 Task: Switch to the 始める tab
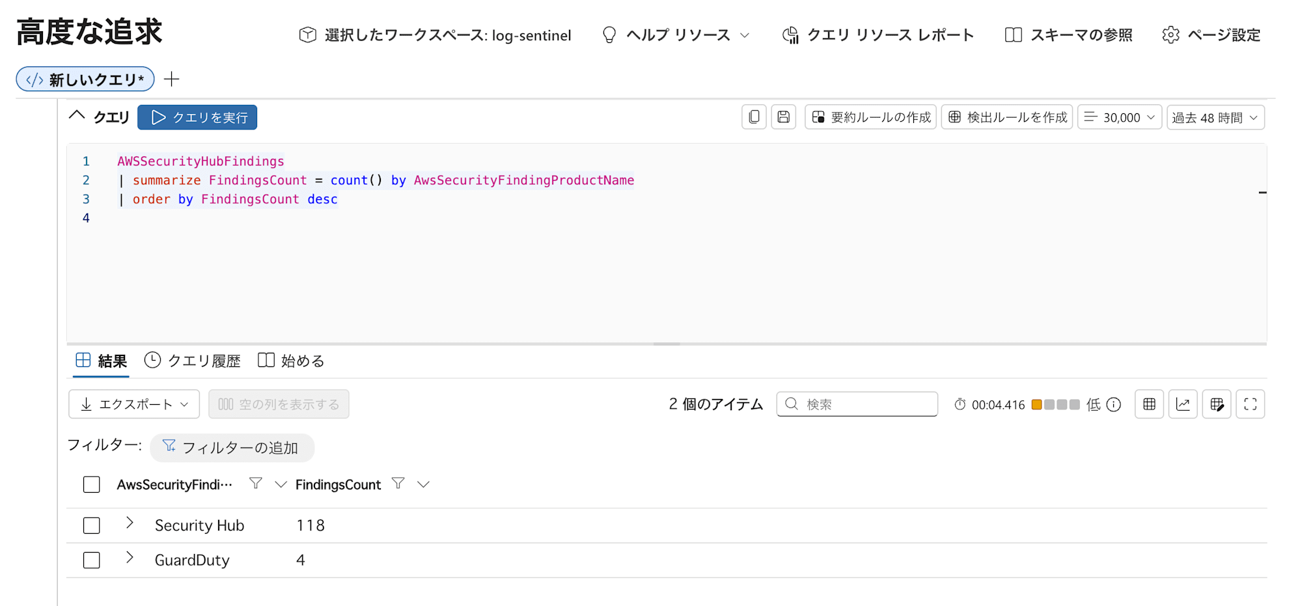click(291, 361)
